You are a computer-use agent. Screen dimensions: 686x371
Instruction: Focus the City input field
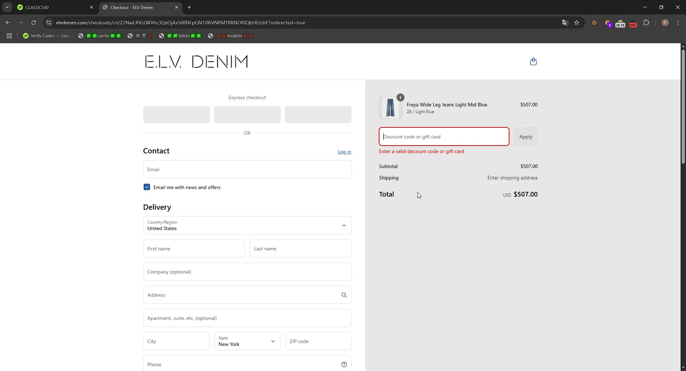pos(176,341)
